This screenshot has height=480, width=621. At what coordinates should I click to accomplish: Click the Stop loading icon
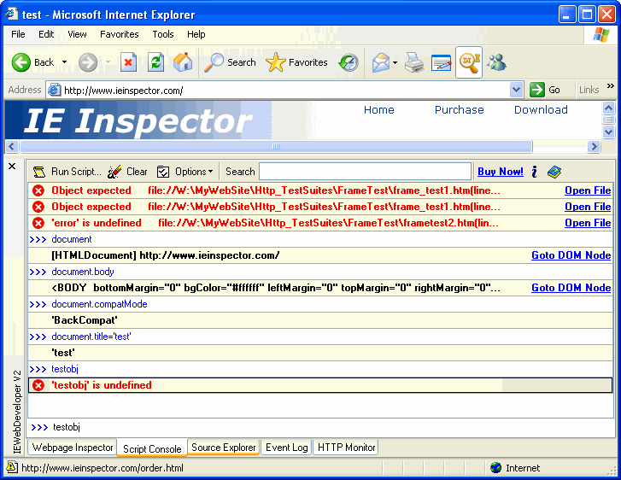point(128,62)
